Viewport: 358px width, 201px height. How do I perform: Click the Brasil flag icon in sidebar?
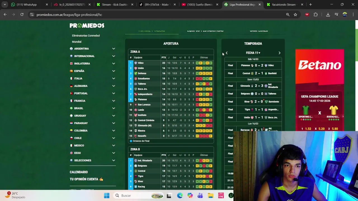point(71,108)
